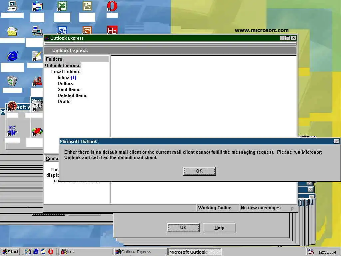Launch Opera from the Quick Launch bar
The image size is (341, 256).
51,252
